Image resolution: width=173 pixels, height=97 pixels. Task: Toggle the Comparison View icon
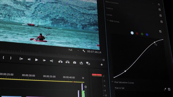(88, 63)
